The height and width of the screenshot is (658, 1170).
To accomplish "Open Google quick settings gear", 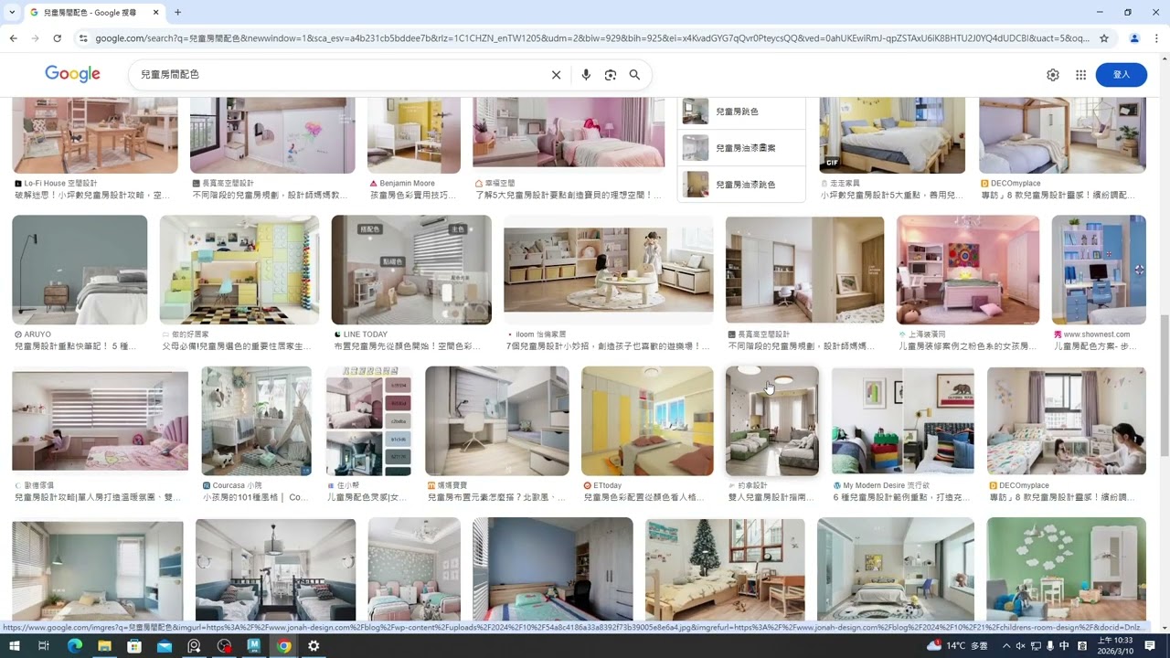I will tap(1053, 75).
